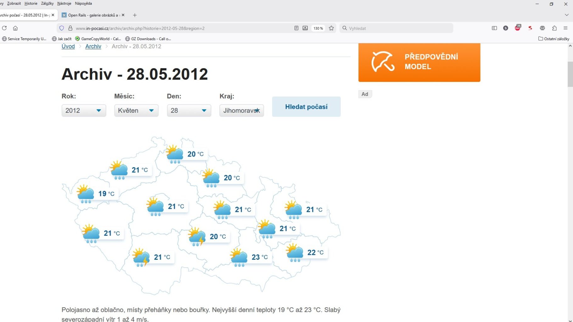Image resolution: width=573 pixels, height=322 pixels.
Task: Open the extensions puzzle piece icon
Action: (554, 28)
